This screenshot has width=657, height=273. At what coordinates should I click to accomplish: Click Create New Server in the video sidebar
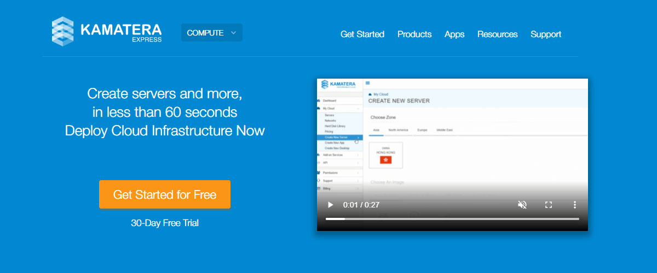(x=339, y=137)
